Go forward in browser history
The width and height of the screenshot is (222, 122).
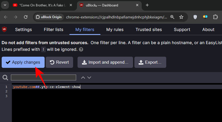[16, 17]
